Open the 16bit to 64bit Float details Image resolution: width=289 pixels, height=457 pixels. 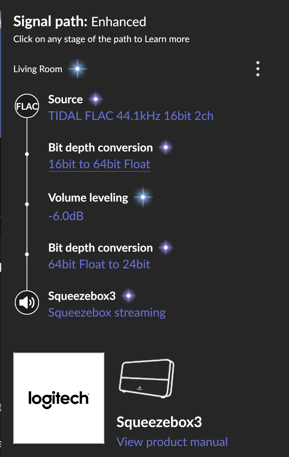pyautogui.click(x=99, y=164)
